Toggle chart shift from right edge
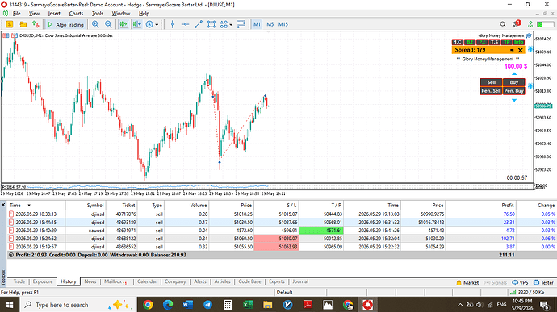Image resolution: width=557 pixels, height=312 pixels. coord(136,24)
